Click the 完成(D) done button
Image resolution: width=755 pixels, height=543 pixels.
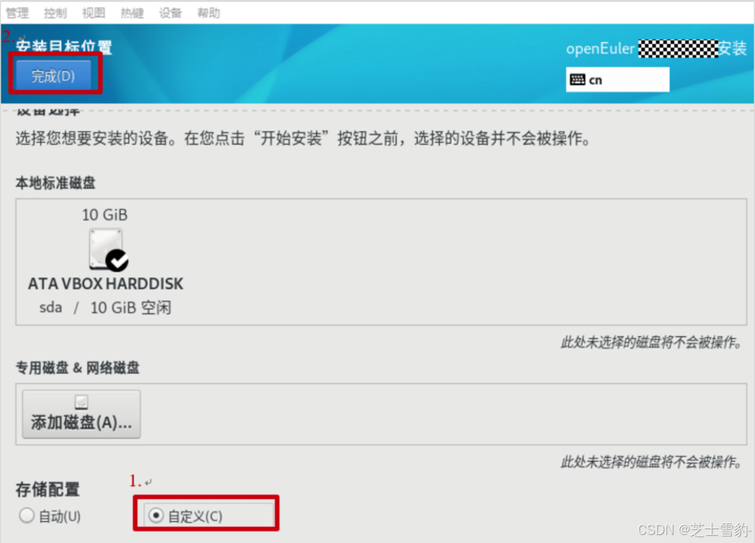pos(54,76)
